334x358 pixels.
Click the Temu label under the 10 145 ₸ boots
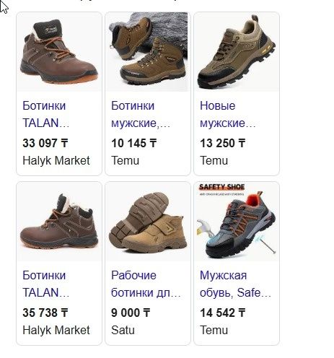[x=125, y=160]
